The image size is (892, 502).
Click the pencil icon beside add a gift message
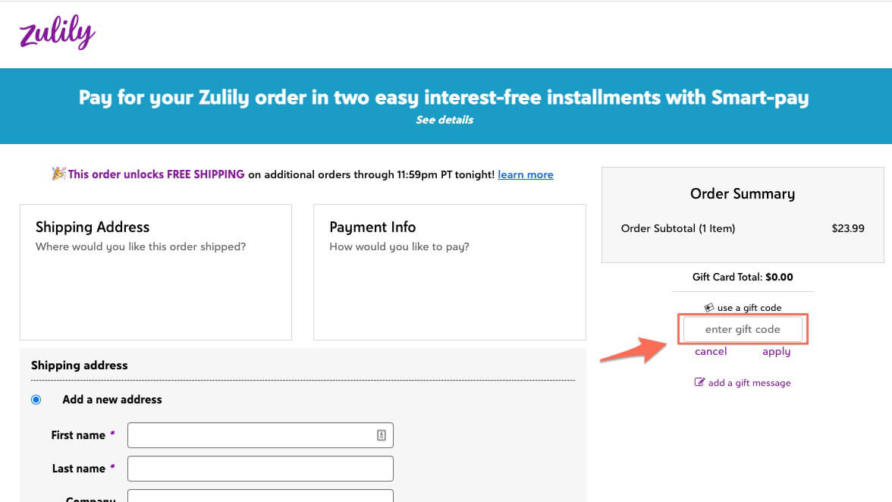tap(699, 382)
